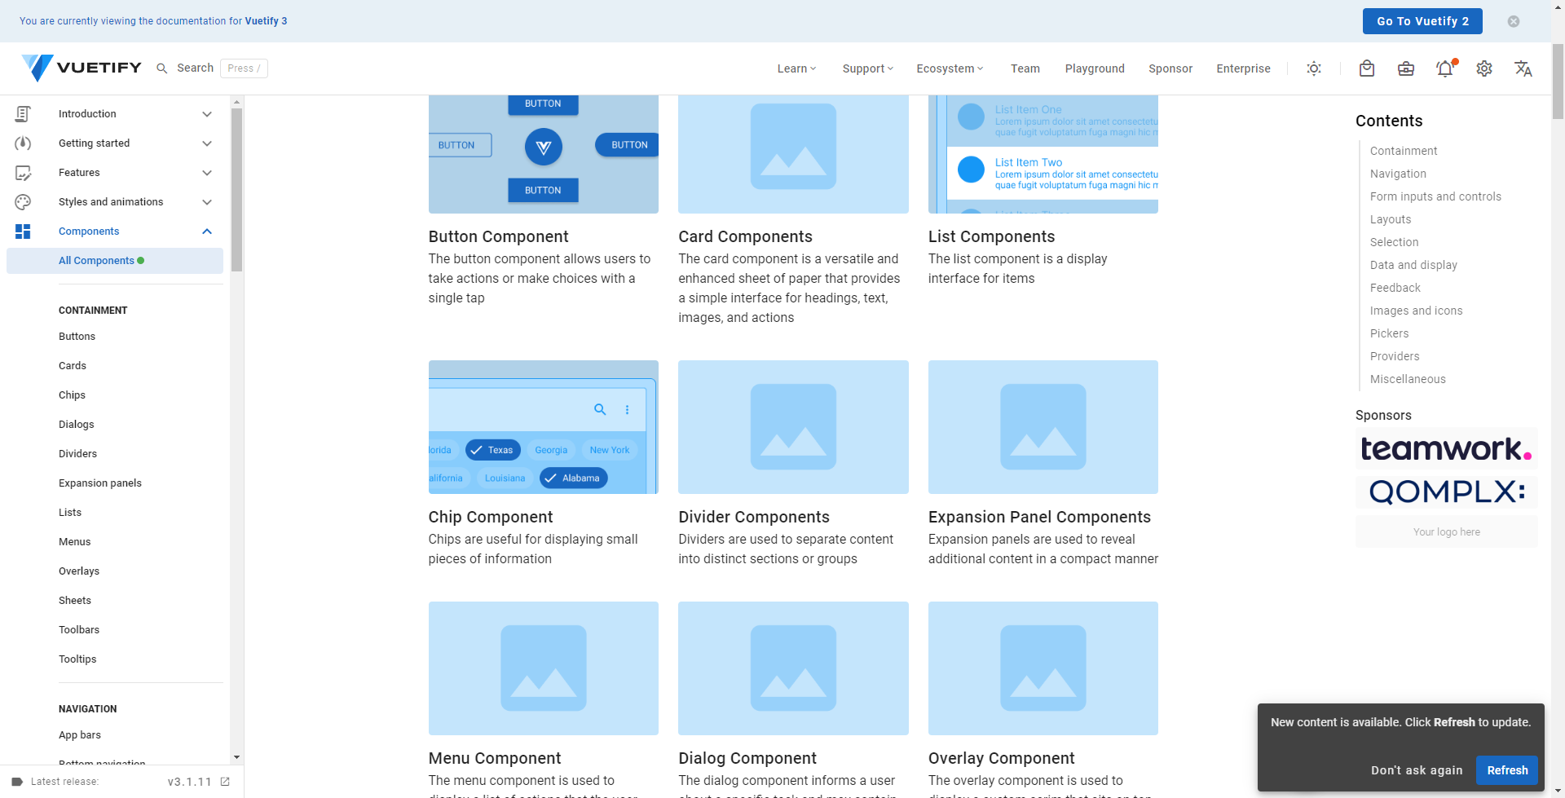
Task: Open Tooltips in the sidebar
Action: point(77,659)
